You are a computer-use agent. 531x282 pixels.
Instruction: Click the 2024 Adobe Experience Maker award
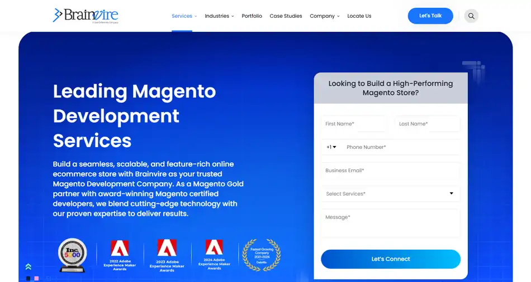214,255
